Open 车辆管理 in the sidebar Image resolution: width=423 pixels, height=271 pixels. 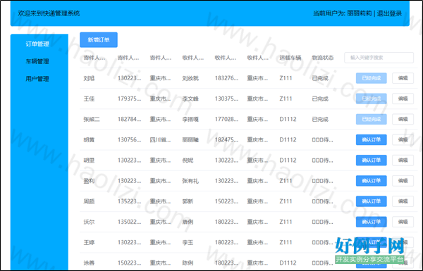click(x=37, y=61)
